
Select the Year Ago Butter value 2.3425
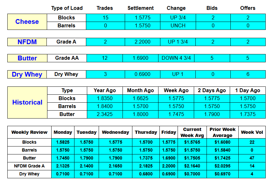(105, 114)
